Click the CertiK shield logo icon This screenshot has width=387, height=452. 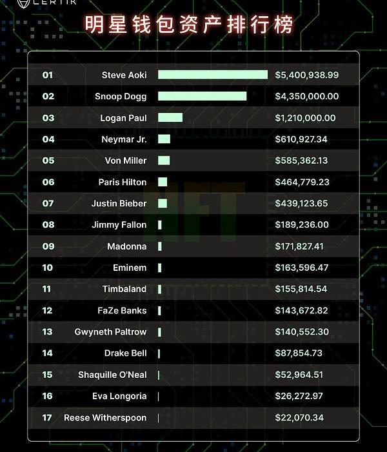click(24, 3)
